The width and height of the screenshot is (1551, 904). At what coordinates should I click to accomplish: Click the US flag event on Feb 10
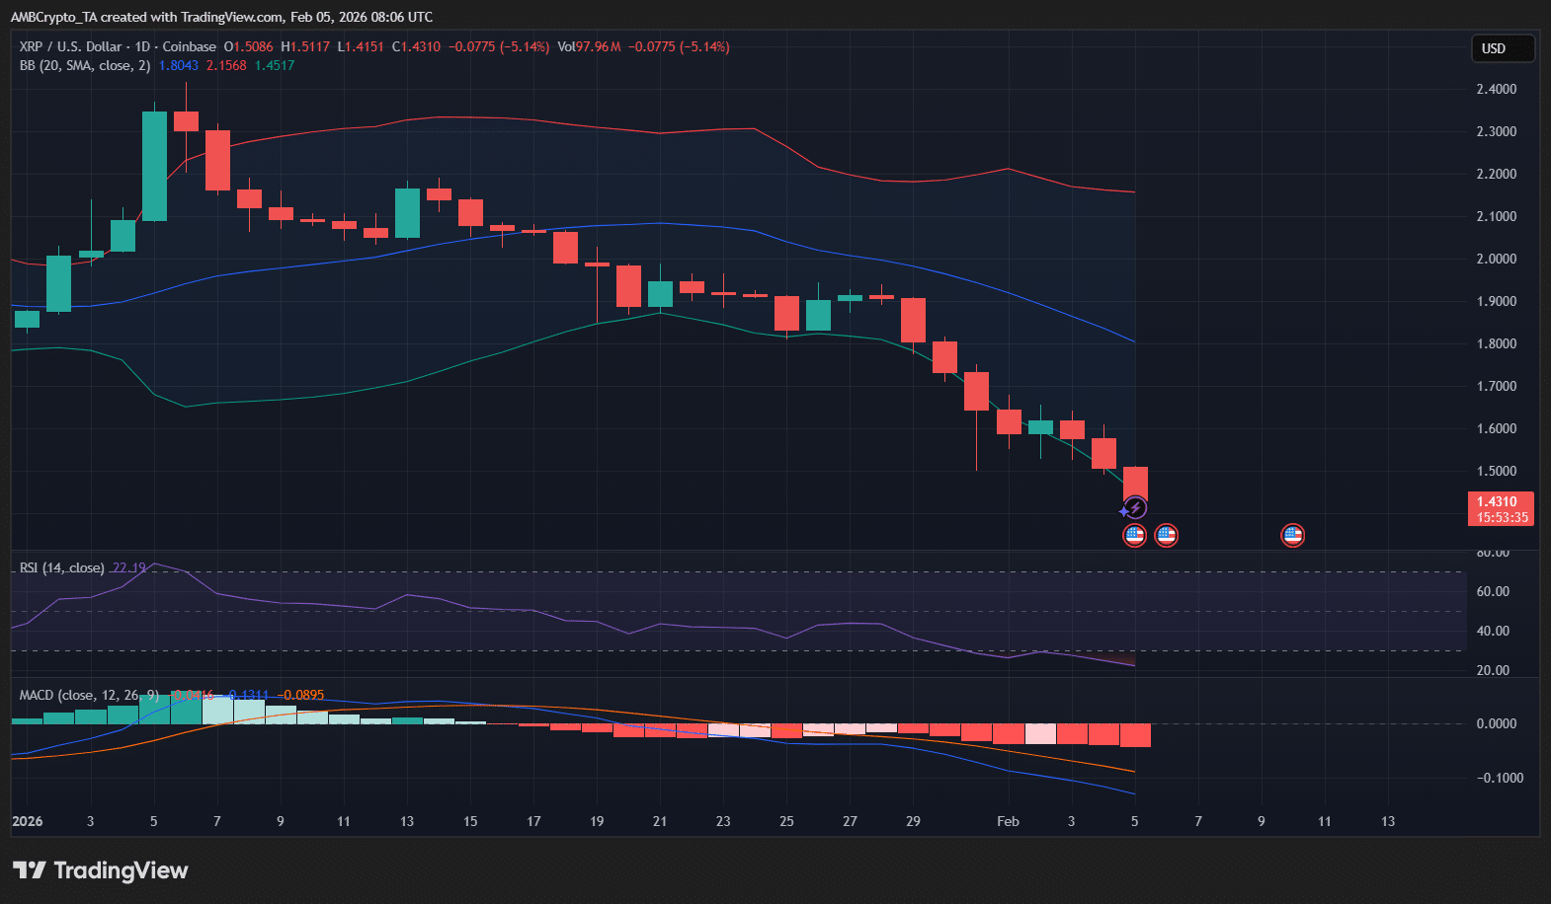coord(1292,535)
